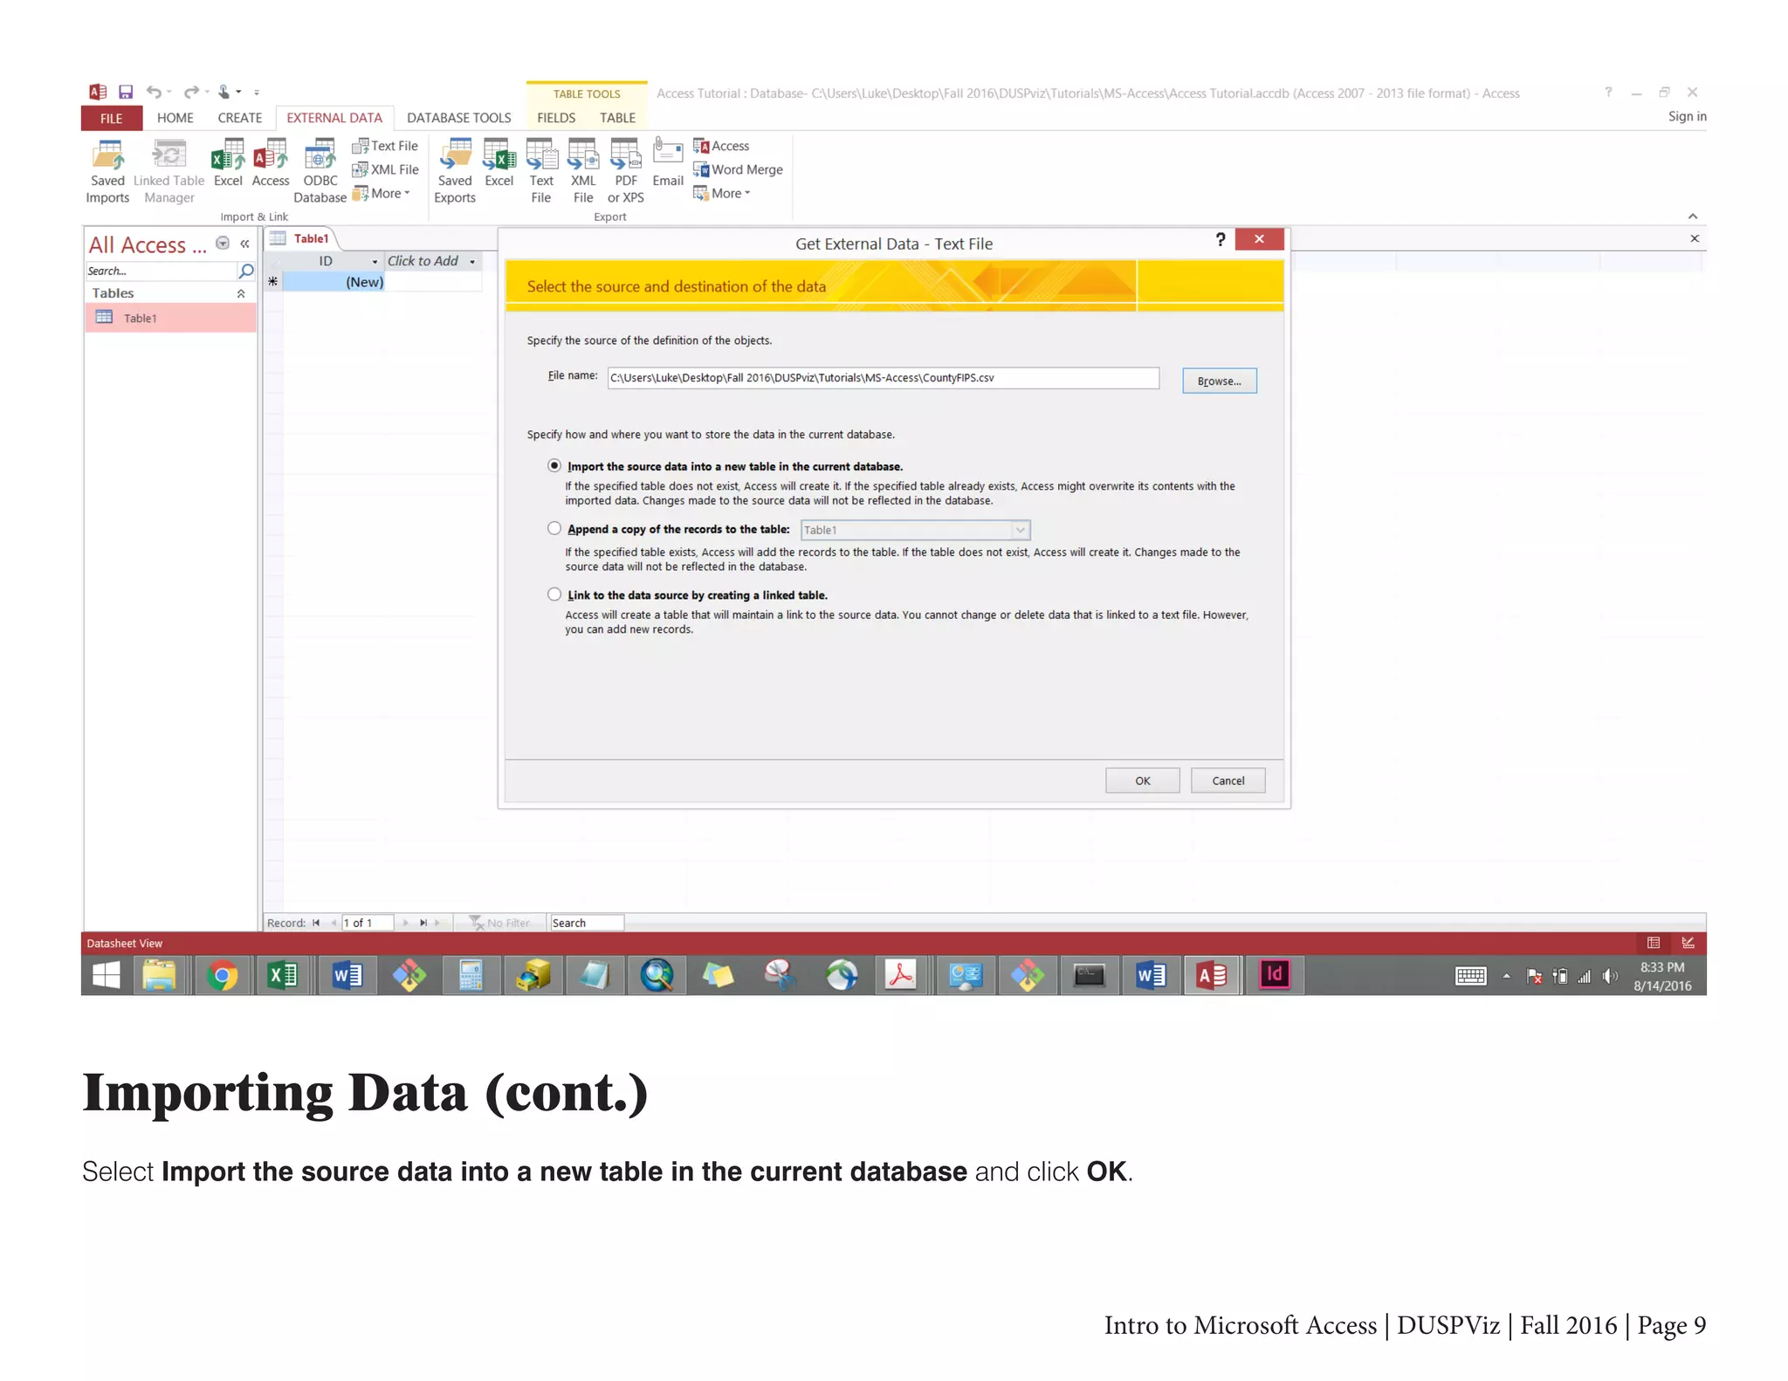Open the Table1 append destination combo box
Viewport: 1788px width, 1381px height.
[915, 530]
